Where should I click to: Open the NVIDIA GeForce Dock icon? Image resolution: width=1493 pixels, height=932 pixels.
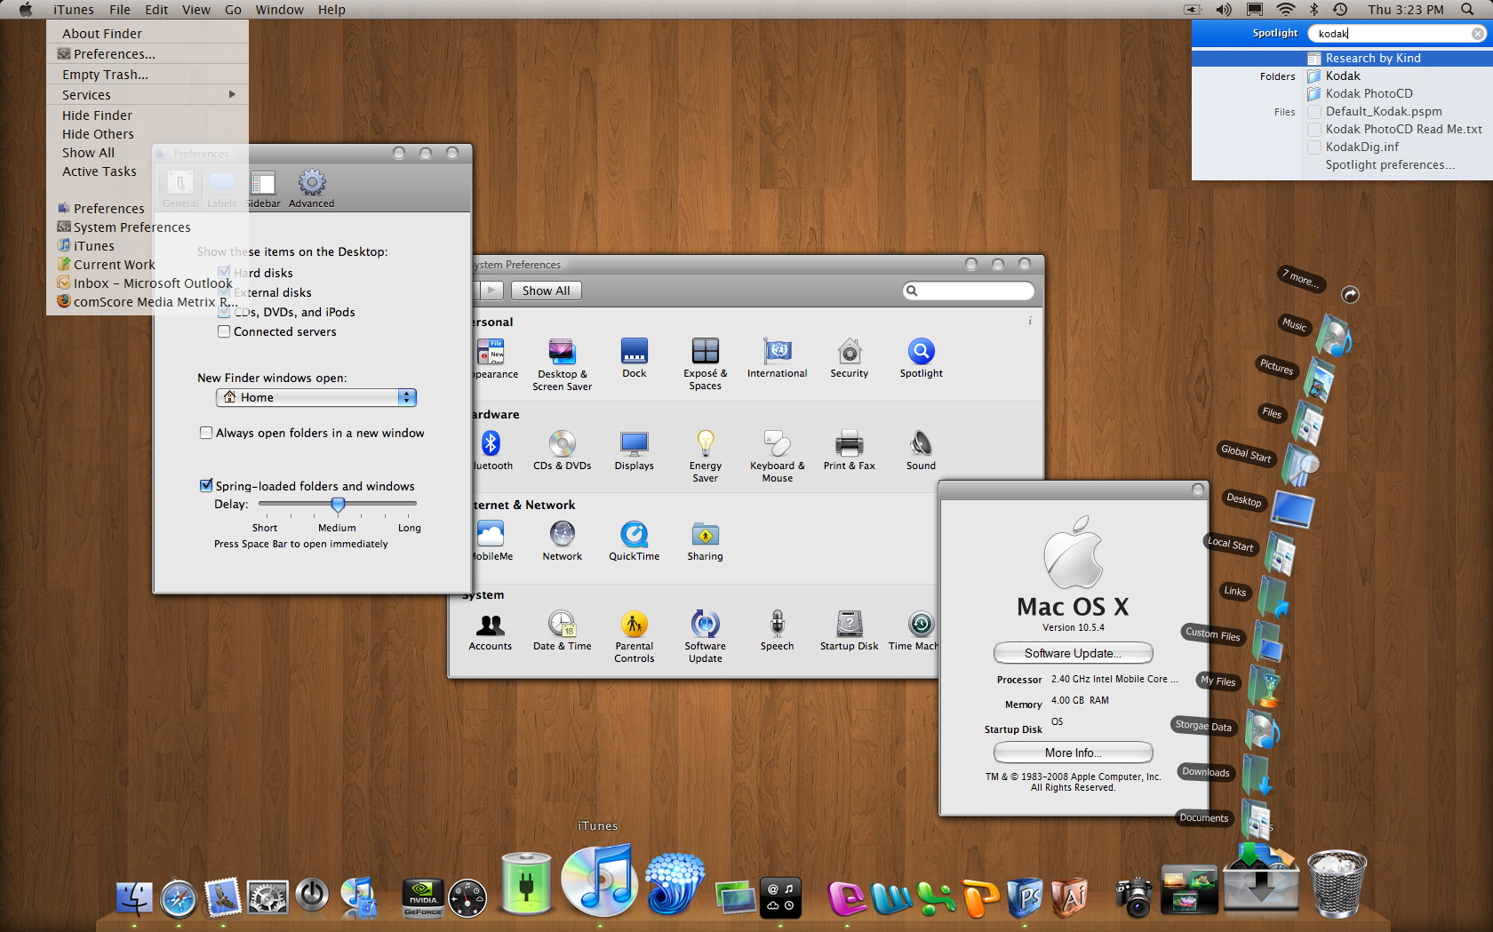click(423, 898)
